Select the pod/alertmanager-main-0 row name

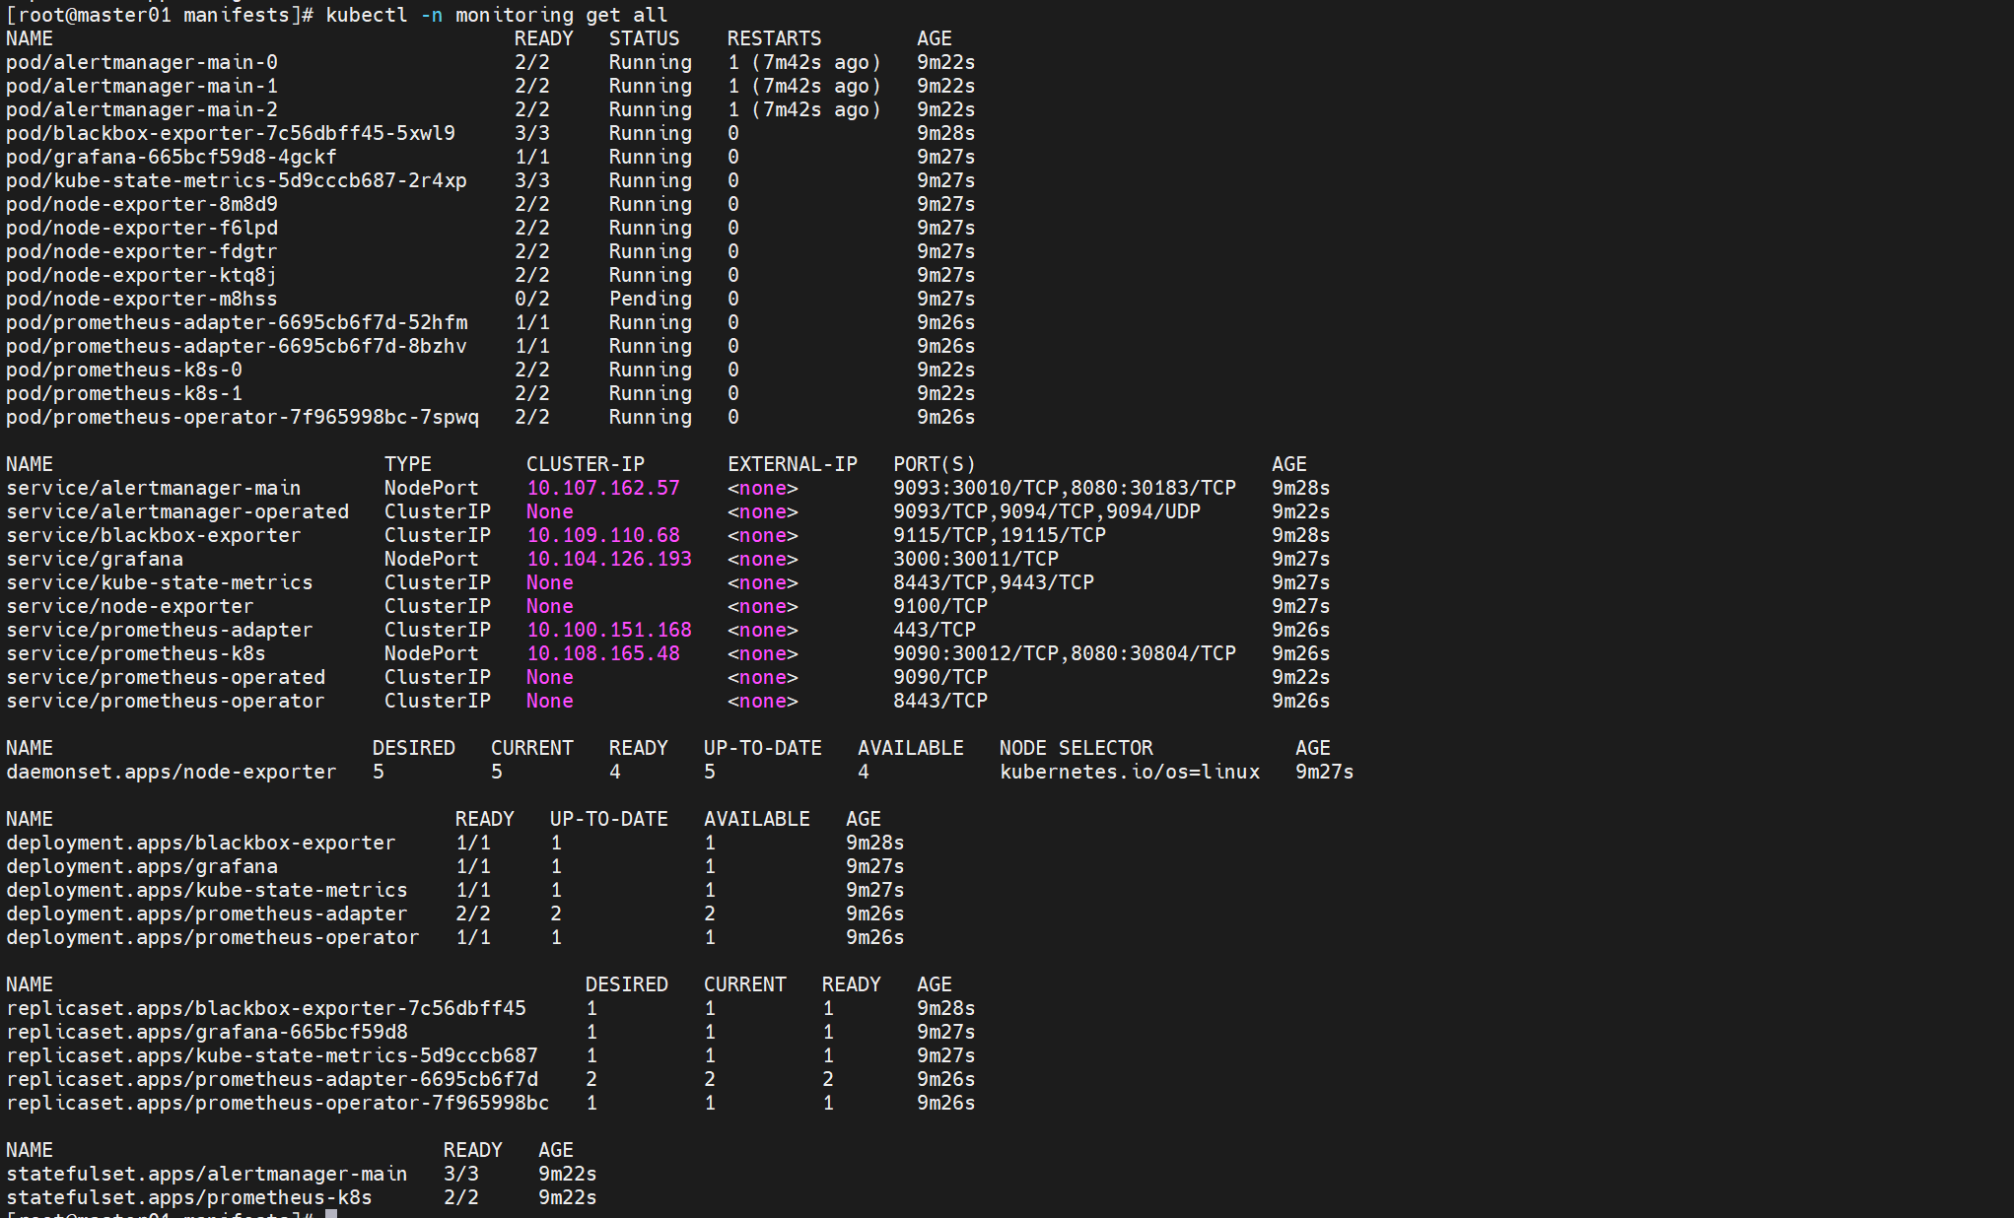(142, 62)
